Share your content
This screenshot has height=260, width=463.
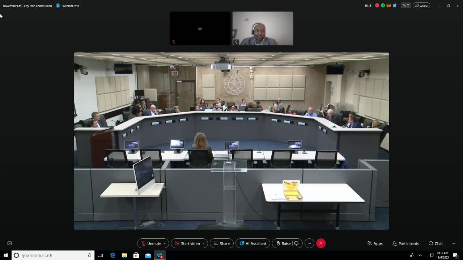click(222, 243)
